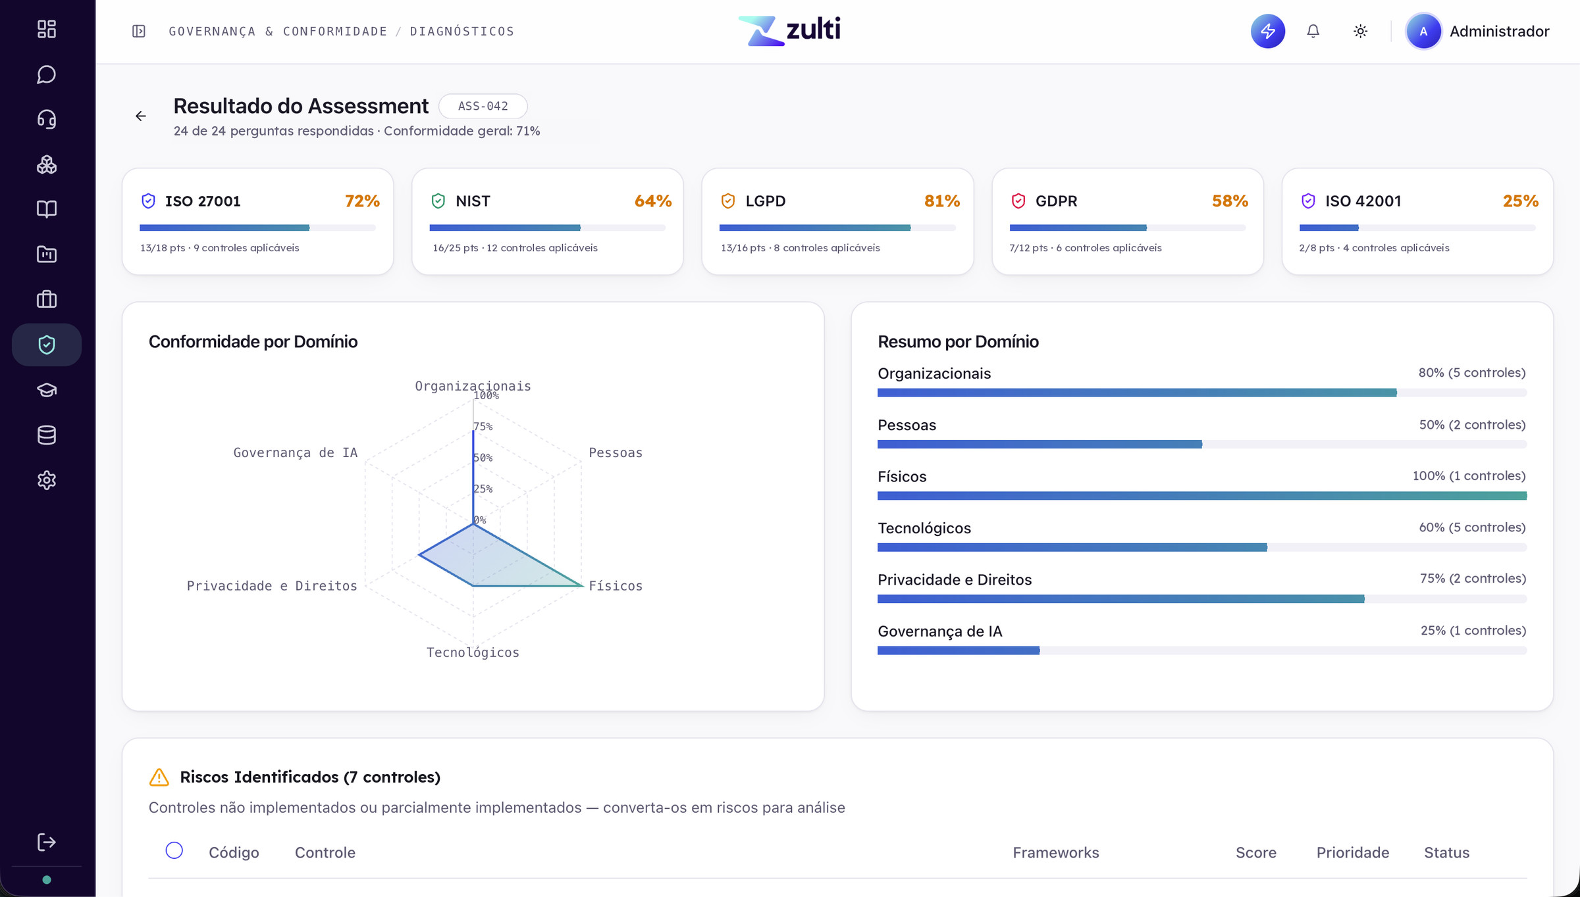Click the Organizacionais progress bar
Image resolution: width=1580 pixels, height=897 pixels.
[1202, 393]
